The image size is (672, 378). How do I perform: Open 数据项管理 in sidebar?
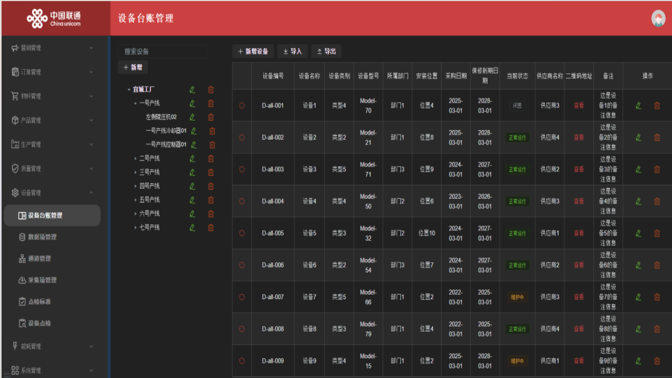coord(42,237)
